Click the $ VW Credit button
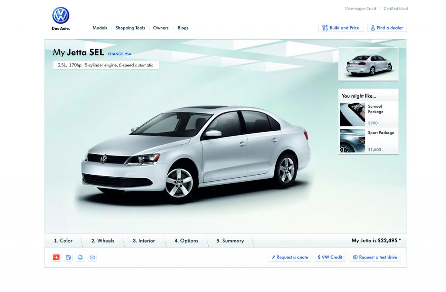446x292 pixels. coord(330,257)
